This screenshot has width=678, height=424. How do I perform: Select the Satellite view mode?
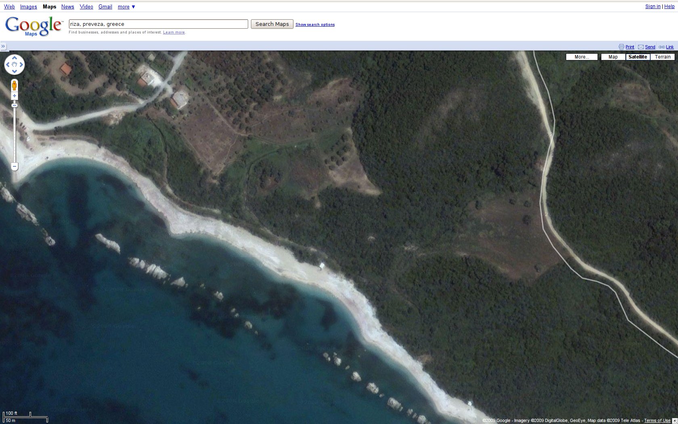(637, 57)
